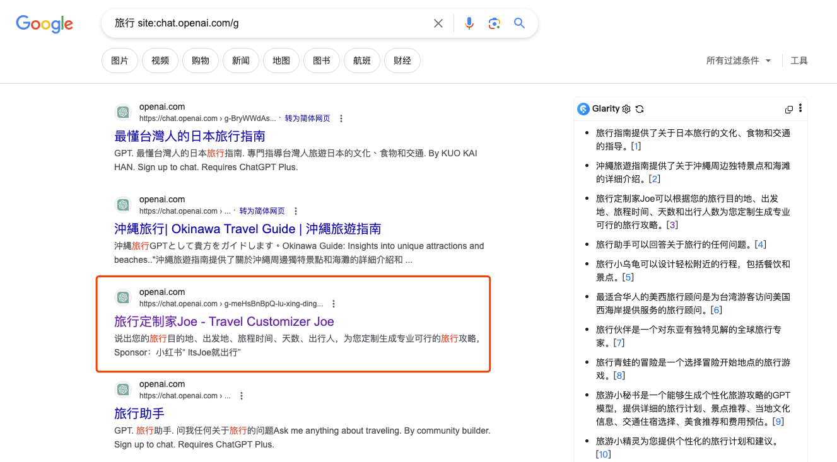Click the Glarity logo icon
Viewport: 837px width, 462px height.
point(583,109)
